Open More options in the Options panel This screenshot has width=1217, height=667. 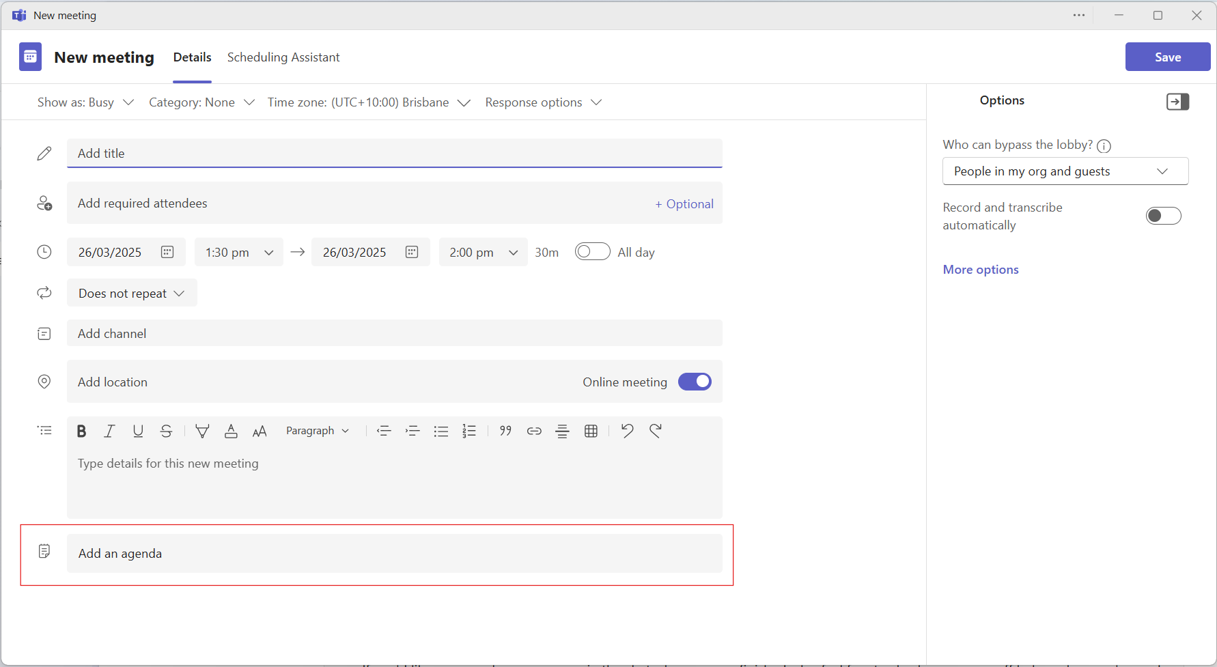coord(980,269)
